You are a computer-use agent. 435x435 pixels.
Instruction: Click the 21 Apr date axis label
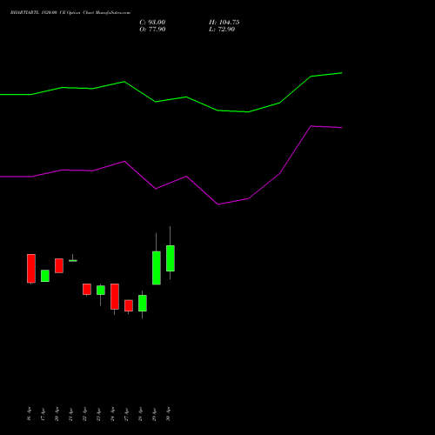(70, 414)
